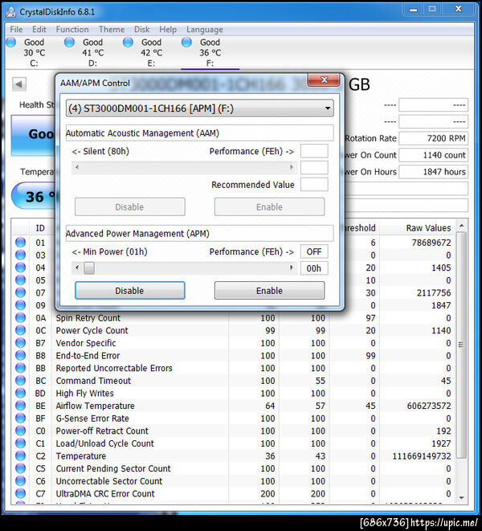482x531 pixels.
Task: Click status icon for Load/Unload Cycle Count
Action: coord(21,443)
